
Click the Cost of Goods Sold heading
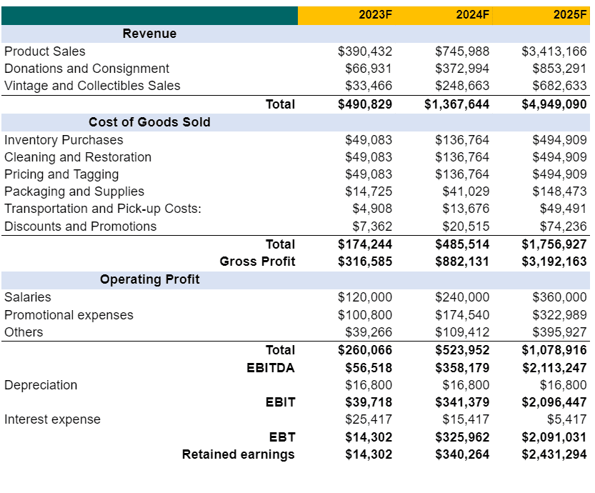[x=149, y=122]
